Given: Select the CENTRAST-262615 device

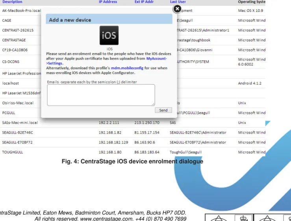Looking at the screenshot, I should point(18,30).
